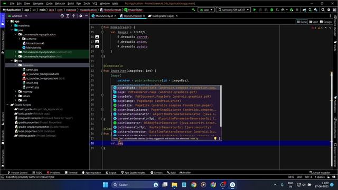Select pageSize suggestion in completion list
The image size is (338, 190).
point(166,105)
